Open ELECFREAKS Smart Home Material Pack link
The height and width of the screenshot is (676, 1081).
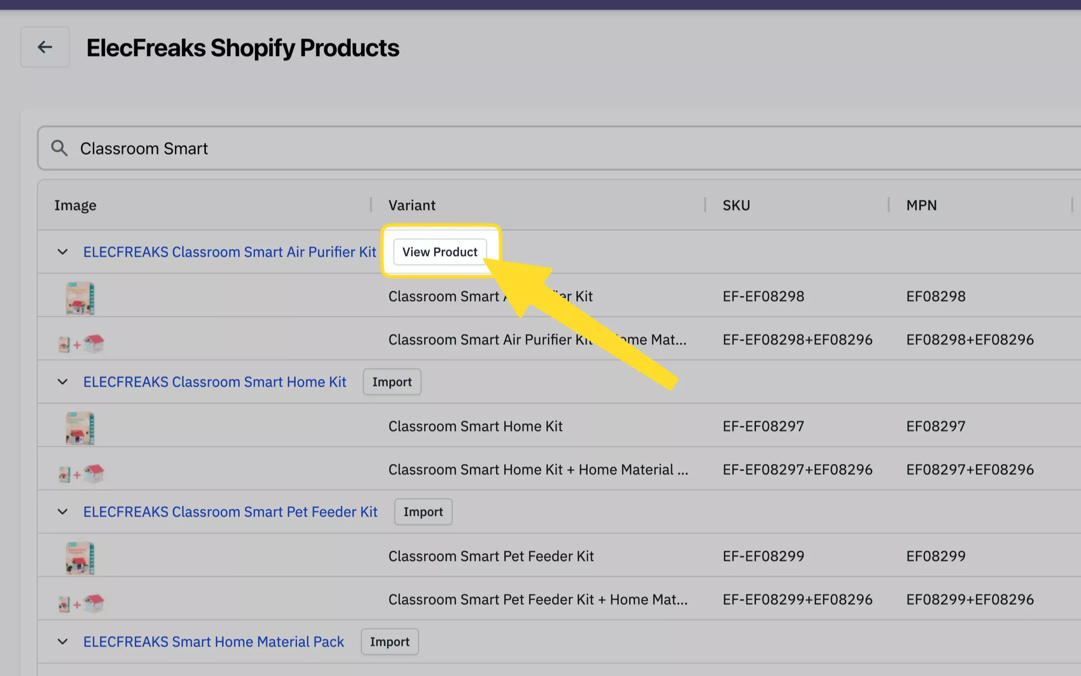214,642
